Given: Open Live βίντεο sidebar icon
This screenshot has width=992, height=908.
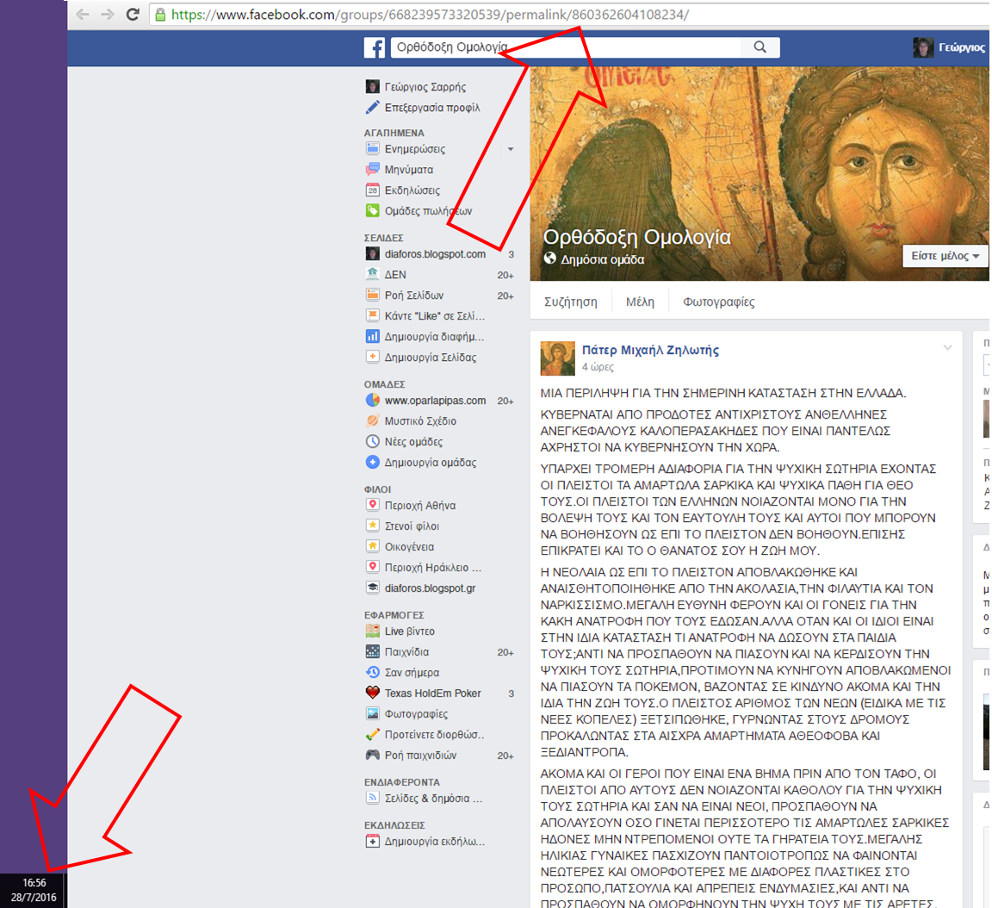Looking at the screenshot, I should (x=372, y=631).
